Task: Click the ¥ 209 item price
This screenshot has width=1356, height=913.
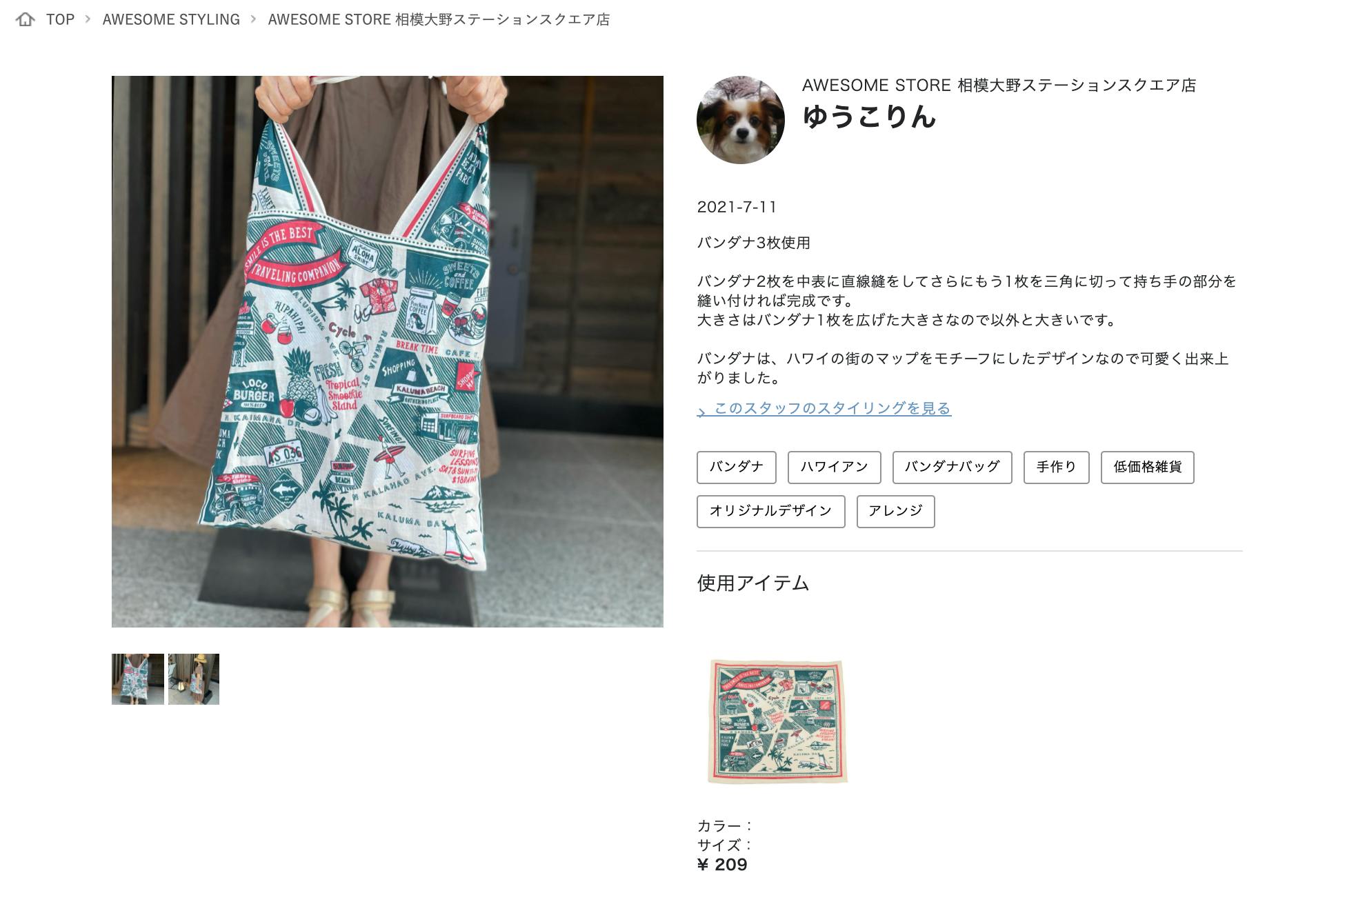Action: point(722,865)
